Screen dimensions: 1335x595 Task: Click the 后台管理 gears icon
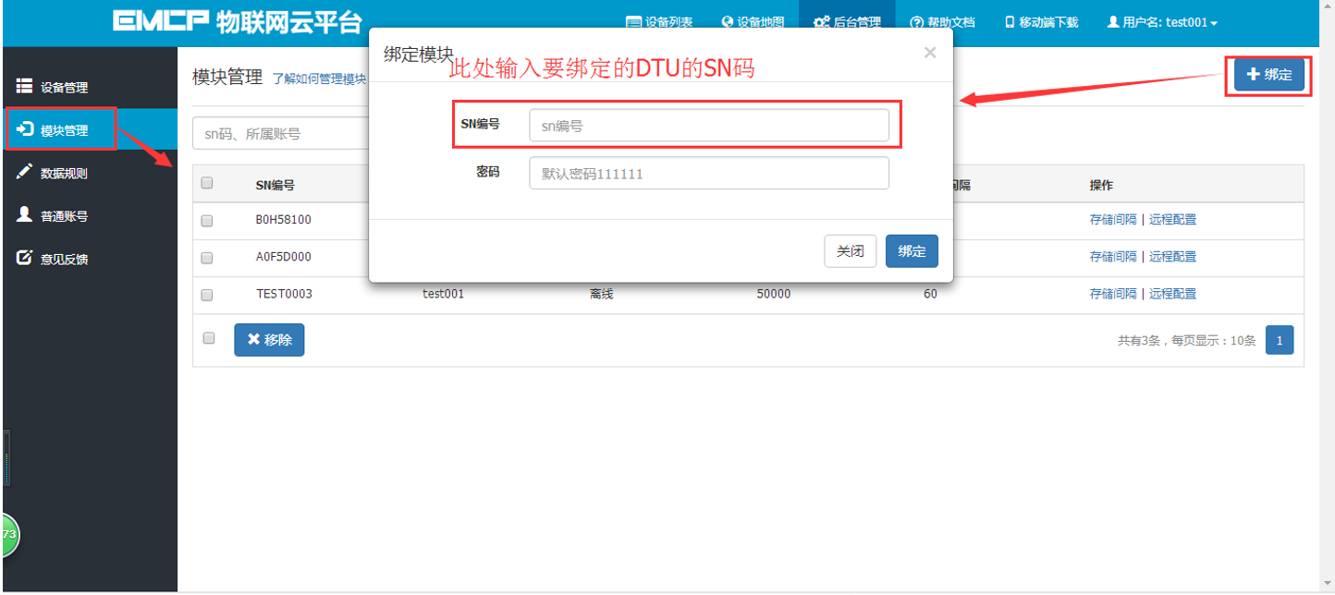[821, 22]
